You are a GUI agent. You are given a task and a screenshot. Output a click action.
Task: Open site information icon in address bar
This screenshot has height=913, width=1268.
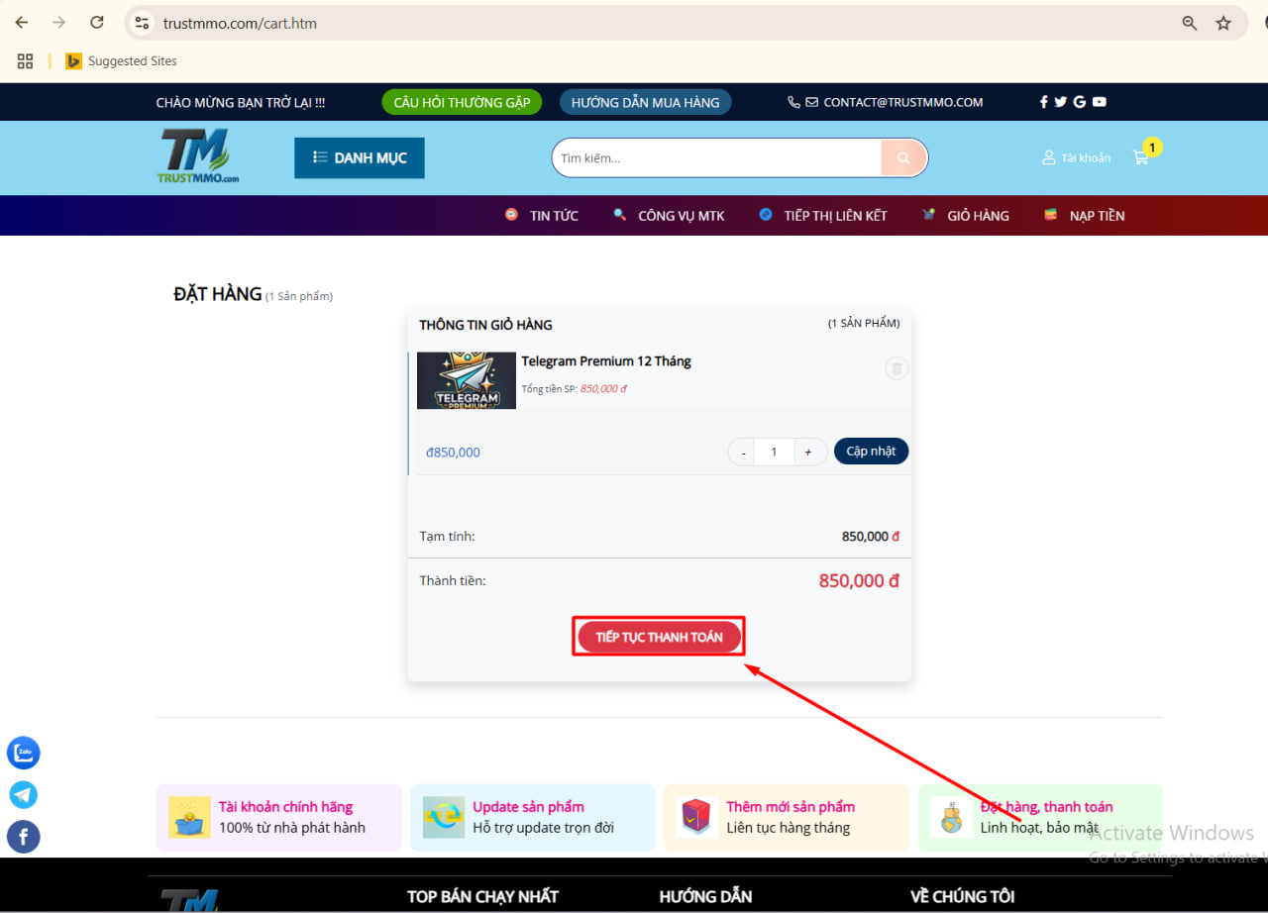(x=142, y=23)
